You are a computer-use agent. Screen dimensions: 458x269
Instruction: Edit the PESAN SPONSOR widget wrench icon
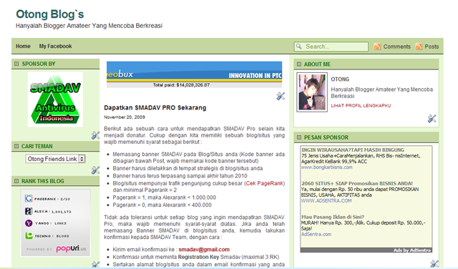click(x=434, y=264)
